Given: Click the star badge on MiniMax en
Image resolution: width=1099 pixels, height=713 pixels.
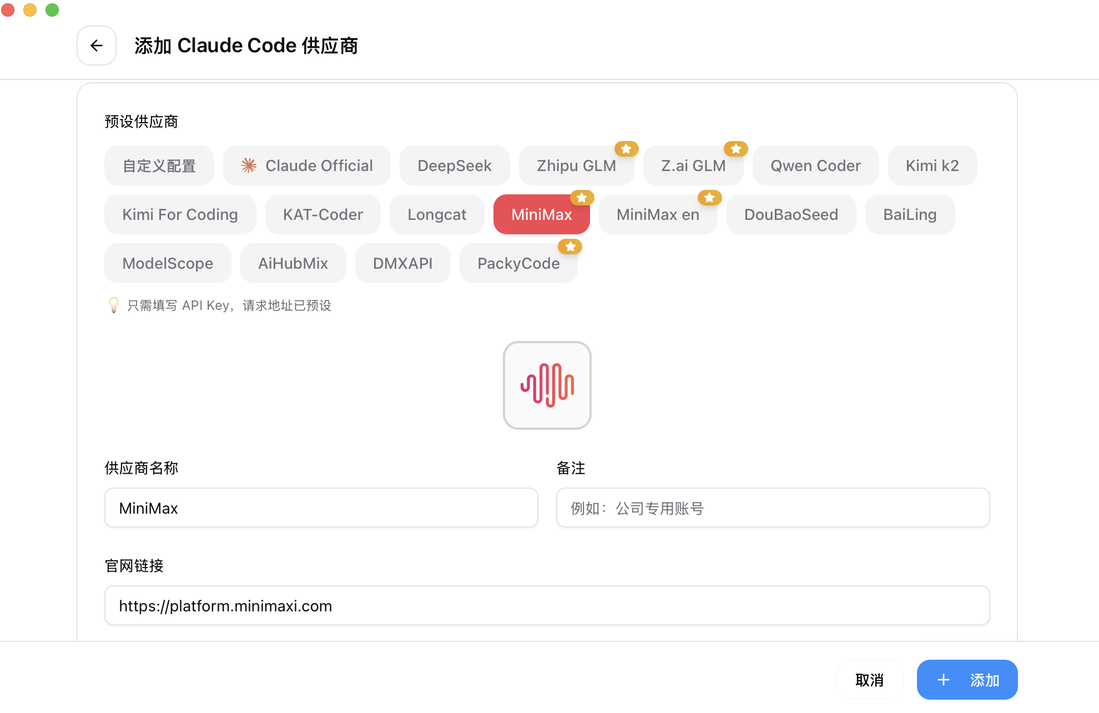Looking at the screenshot, I should (x=709, y=197).
